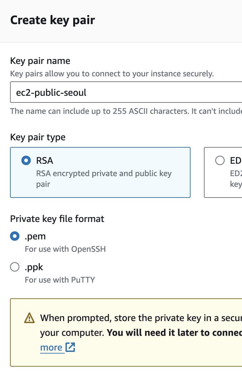Click the "Create key pair" heading
The width and height of the screenshot is (242, 377).
pyautogui.click(x=52, y=20)
